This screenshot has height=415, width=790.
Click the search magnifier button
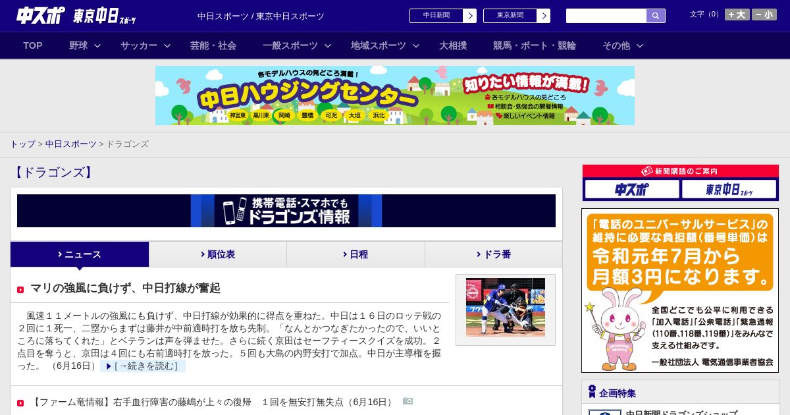[656, 16]
